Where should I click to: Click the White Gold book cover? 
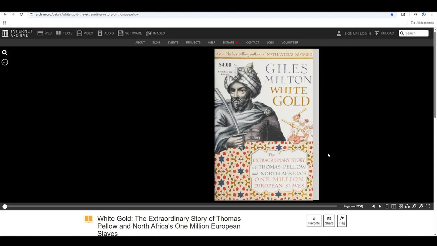tap(267, 125)
